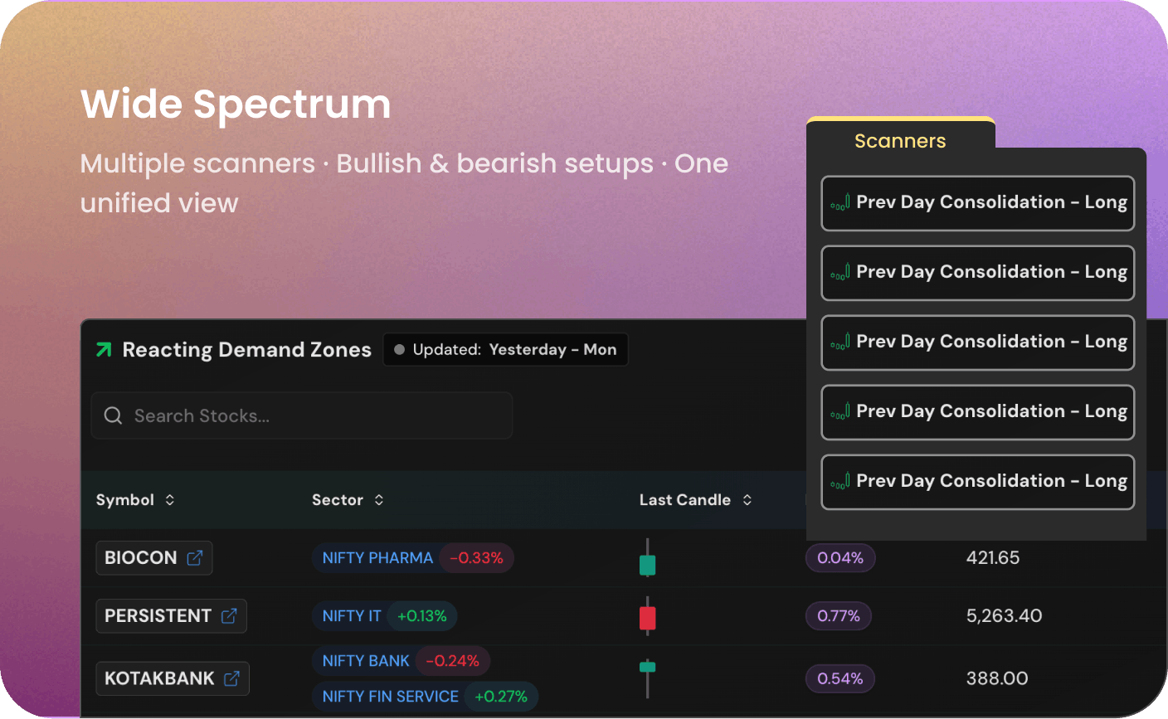Click the NIFTY FIN SERVICE sector tag
This screenshot has height=719, width=1168.
(x=390, y=697)
